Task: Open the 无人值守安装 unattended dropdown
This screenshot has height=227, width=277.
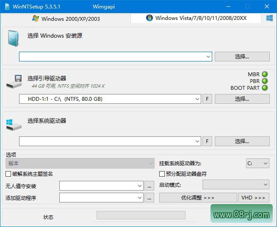Action: (x=101, y=185)
